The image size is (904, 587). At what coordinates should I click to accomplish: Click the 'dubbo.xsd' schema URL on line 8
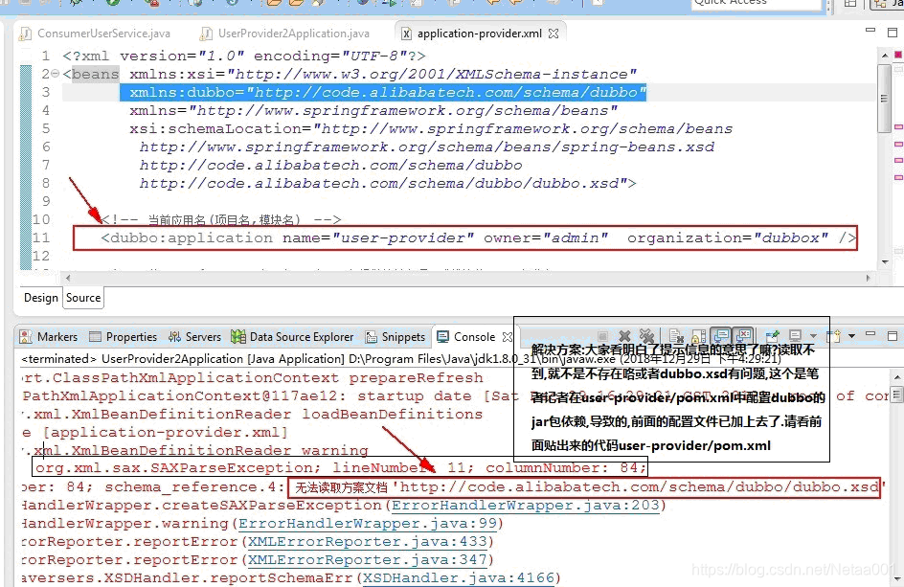pos(382,183)
